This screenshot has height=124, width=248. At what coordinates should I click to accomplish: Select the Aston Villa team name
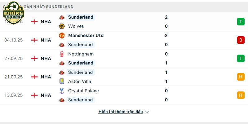point(80,82)
